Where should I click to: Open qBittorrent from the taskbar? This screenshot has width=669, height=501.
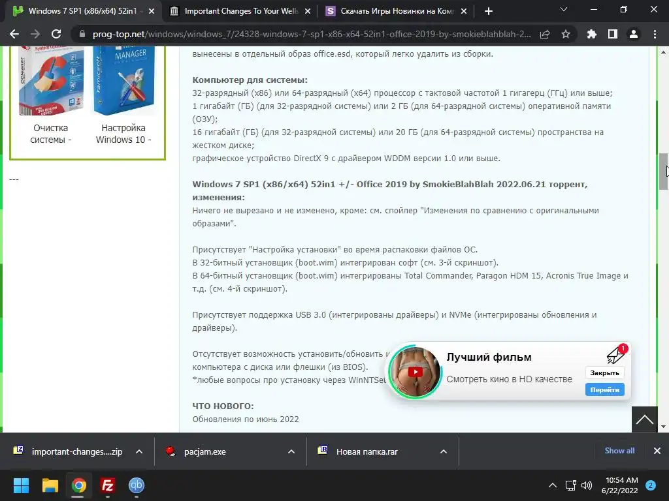click(x=137, y=485)
